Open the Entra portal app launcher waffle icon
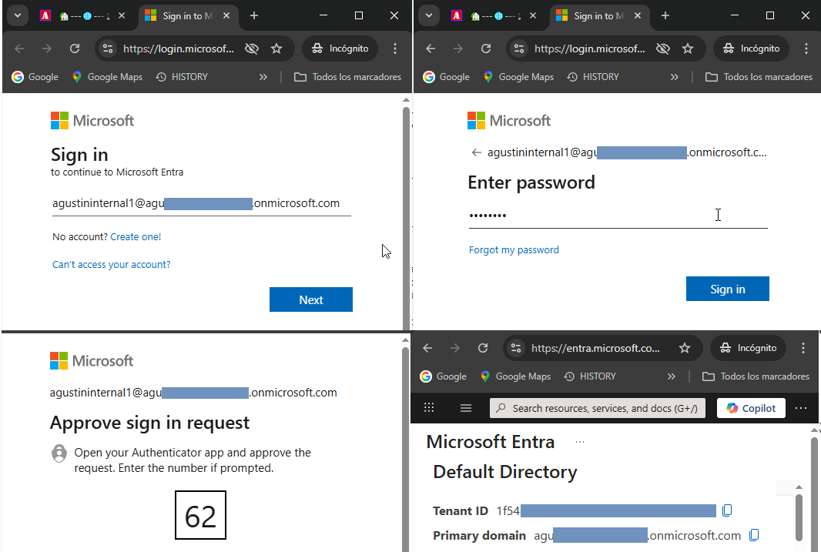This screenshot has height=552, width=821. coord(429,408)
